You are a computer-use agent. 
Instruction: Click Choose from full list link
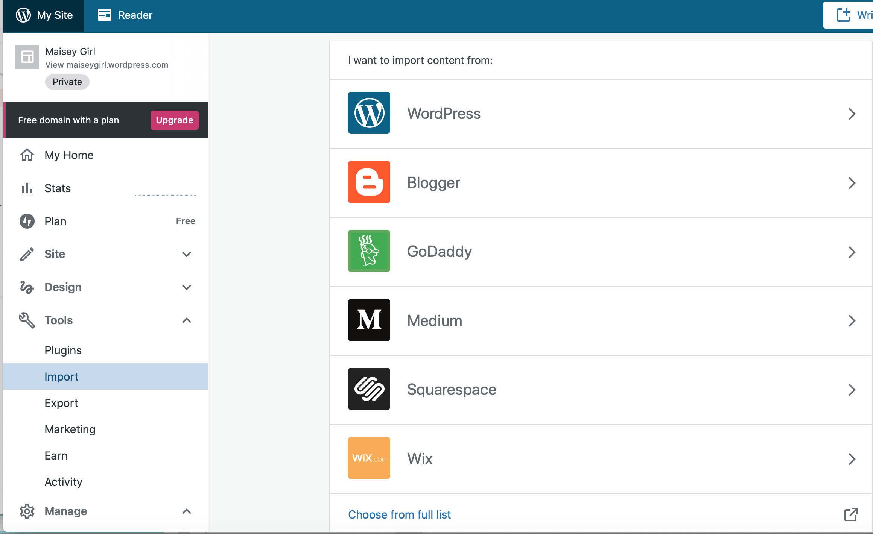click(399, 514)
